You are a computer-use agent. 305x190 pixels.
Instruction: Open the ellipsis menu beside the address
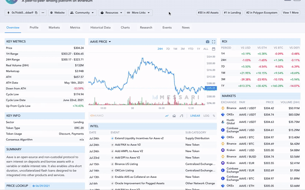coord(43,13)
